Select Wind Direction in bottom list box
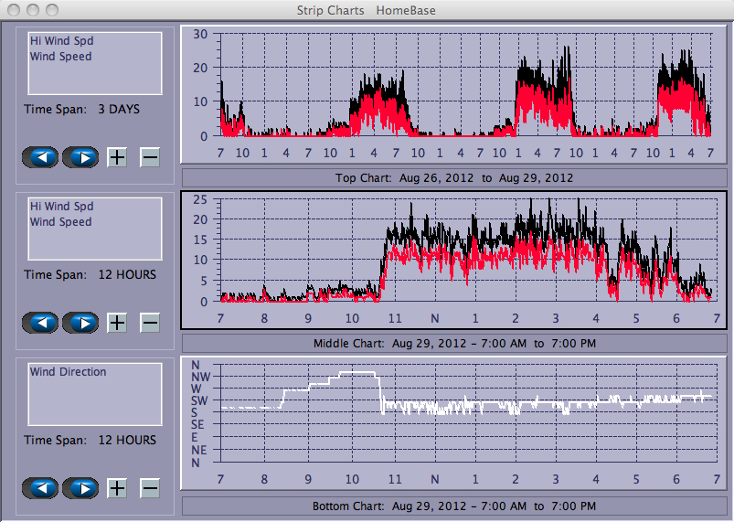Screen dimensions: 734x522 68,372
